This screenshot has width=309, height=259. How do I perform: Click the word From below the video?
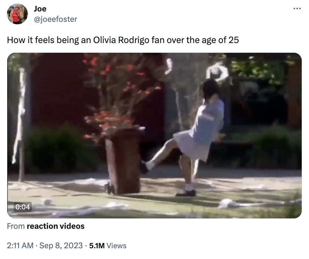point(16,226)
